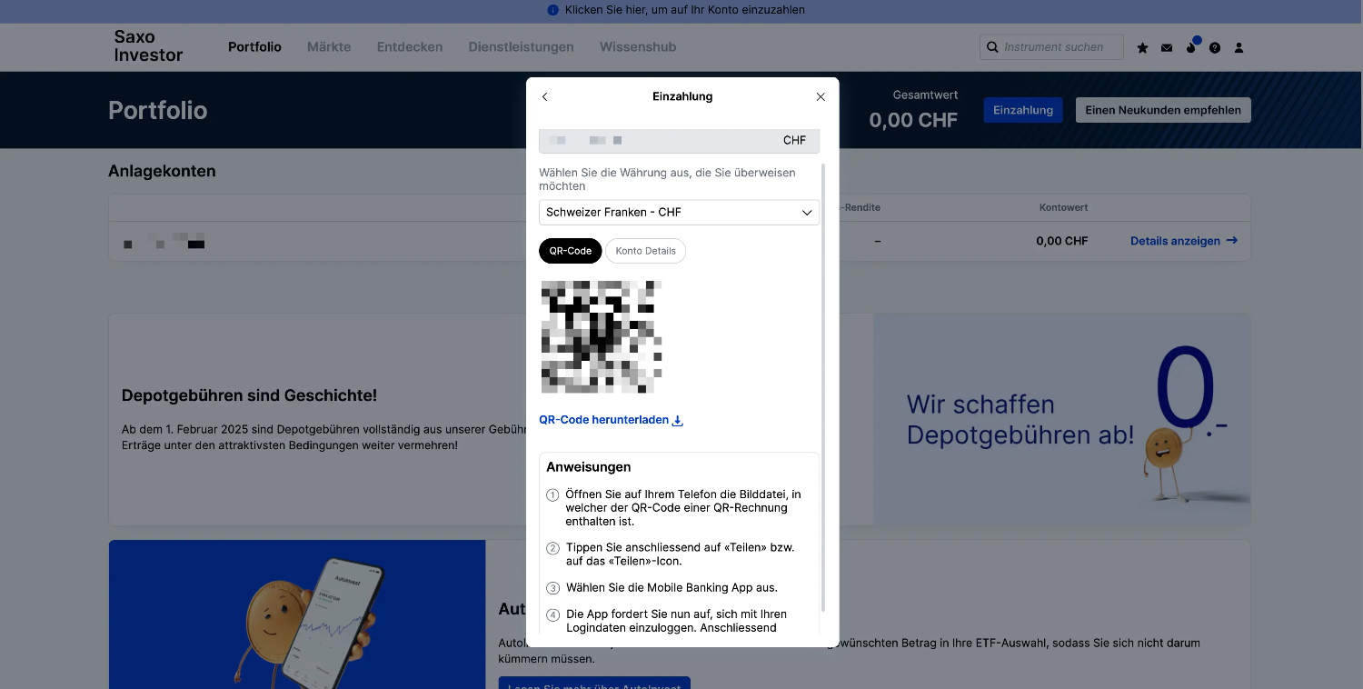Switch to Konto Details view
Screen dimensions: 1363x689
[645, 251]
